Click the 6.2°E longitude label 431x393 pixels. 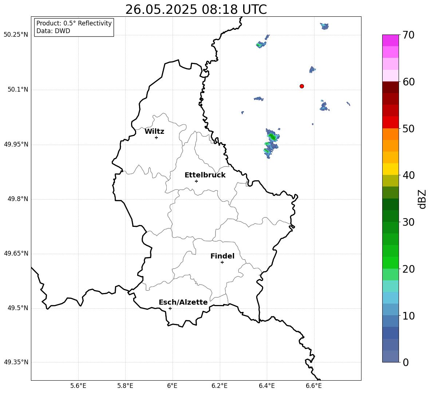(220, 386)
